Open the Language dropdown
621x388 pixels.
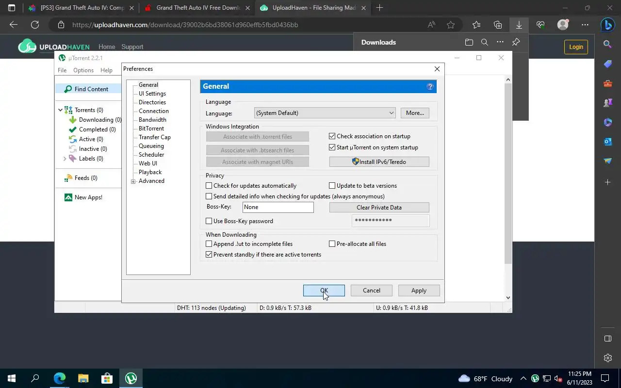click(325, 113)
